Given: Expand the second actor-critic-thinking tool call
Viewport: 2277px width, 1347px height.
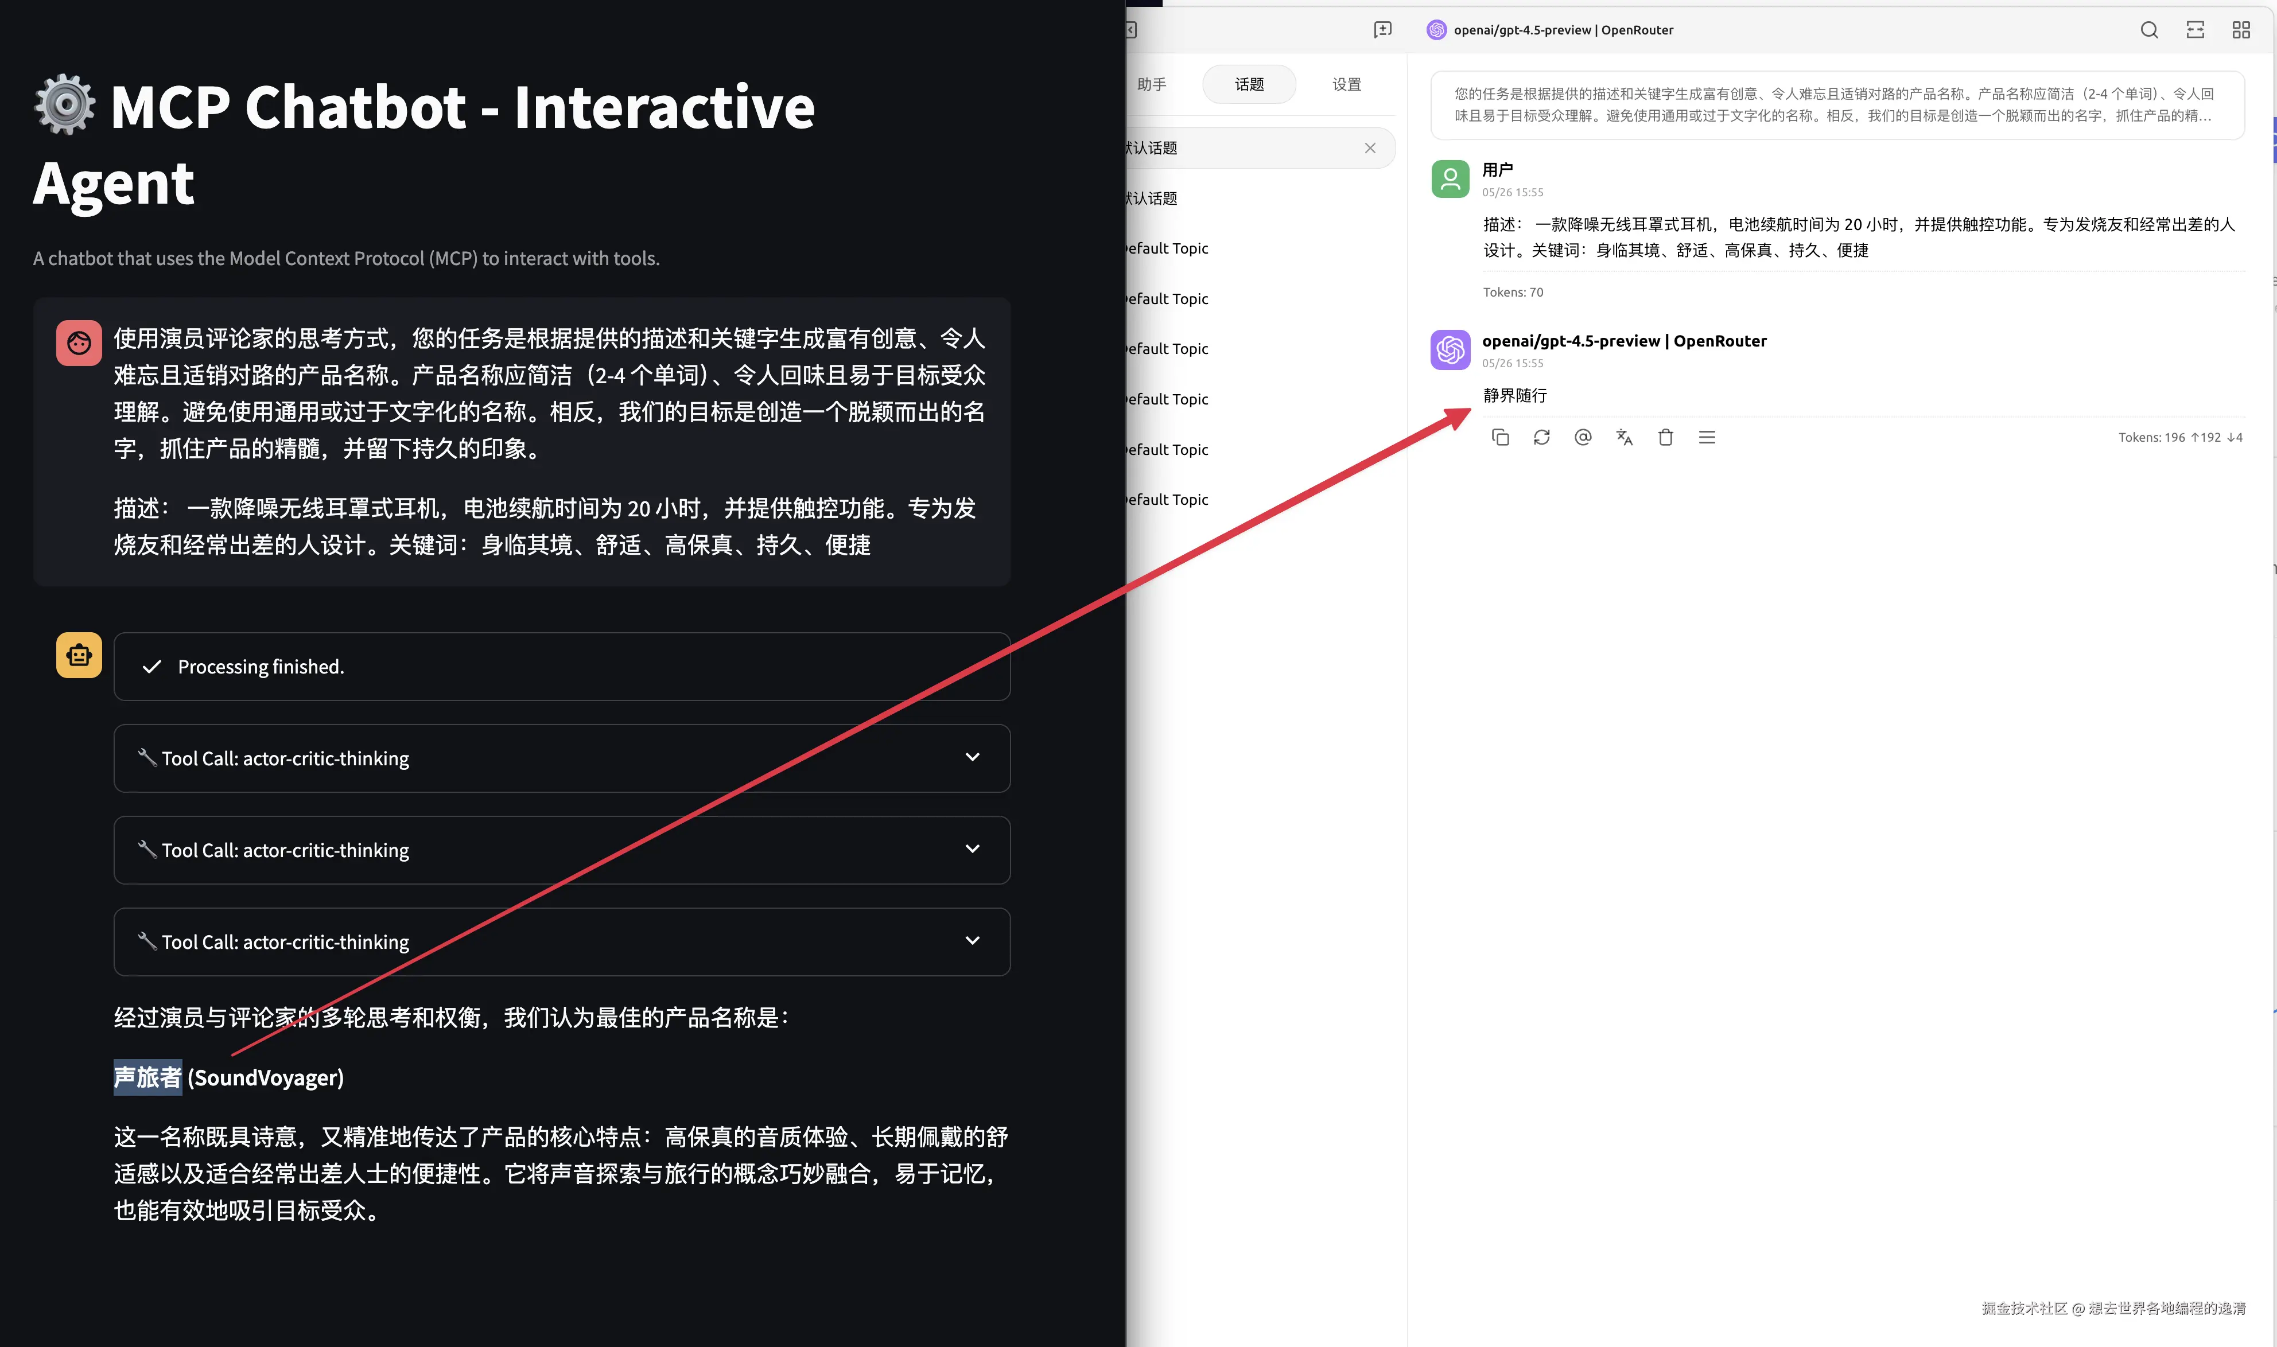Looking at the screenshot, I should click(972, 850).
